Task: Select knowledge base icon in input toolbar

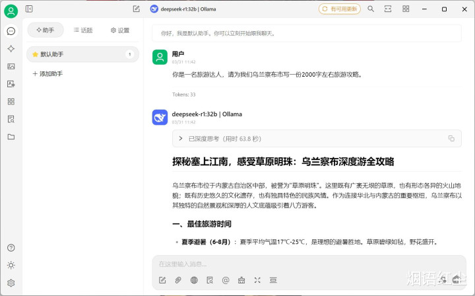Action: pyautogui.click(x=210, y=280)
